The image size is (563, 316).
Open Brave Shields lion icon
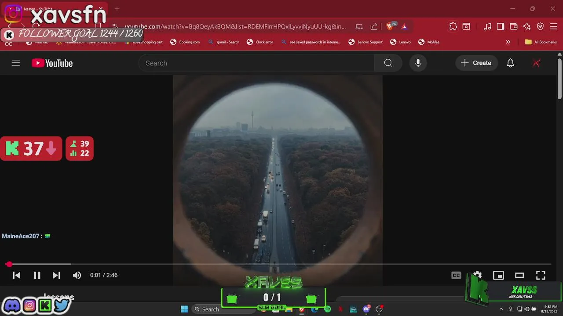[390, 26]
